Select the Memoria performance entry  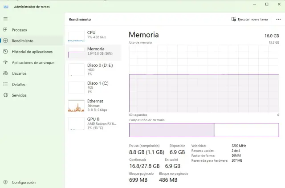[93, 53]
